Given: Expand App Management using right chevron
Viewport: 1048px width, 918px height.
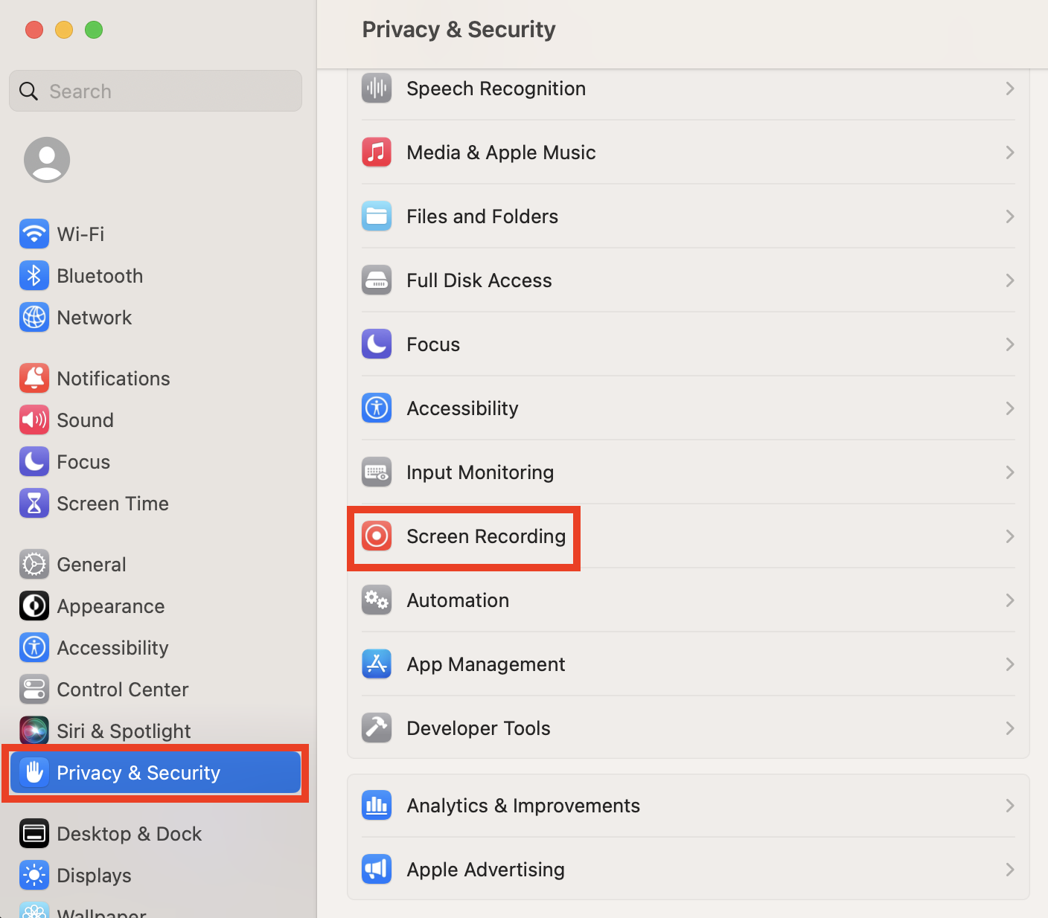Looking at the screenshot, I should click(1009, 664).
